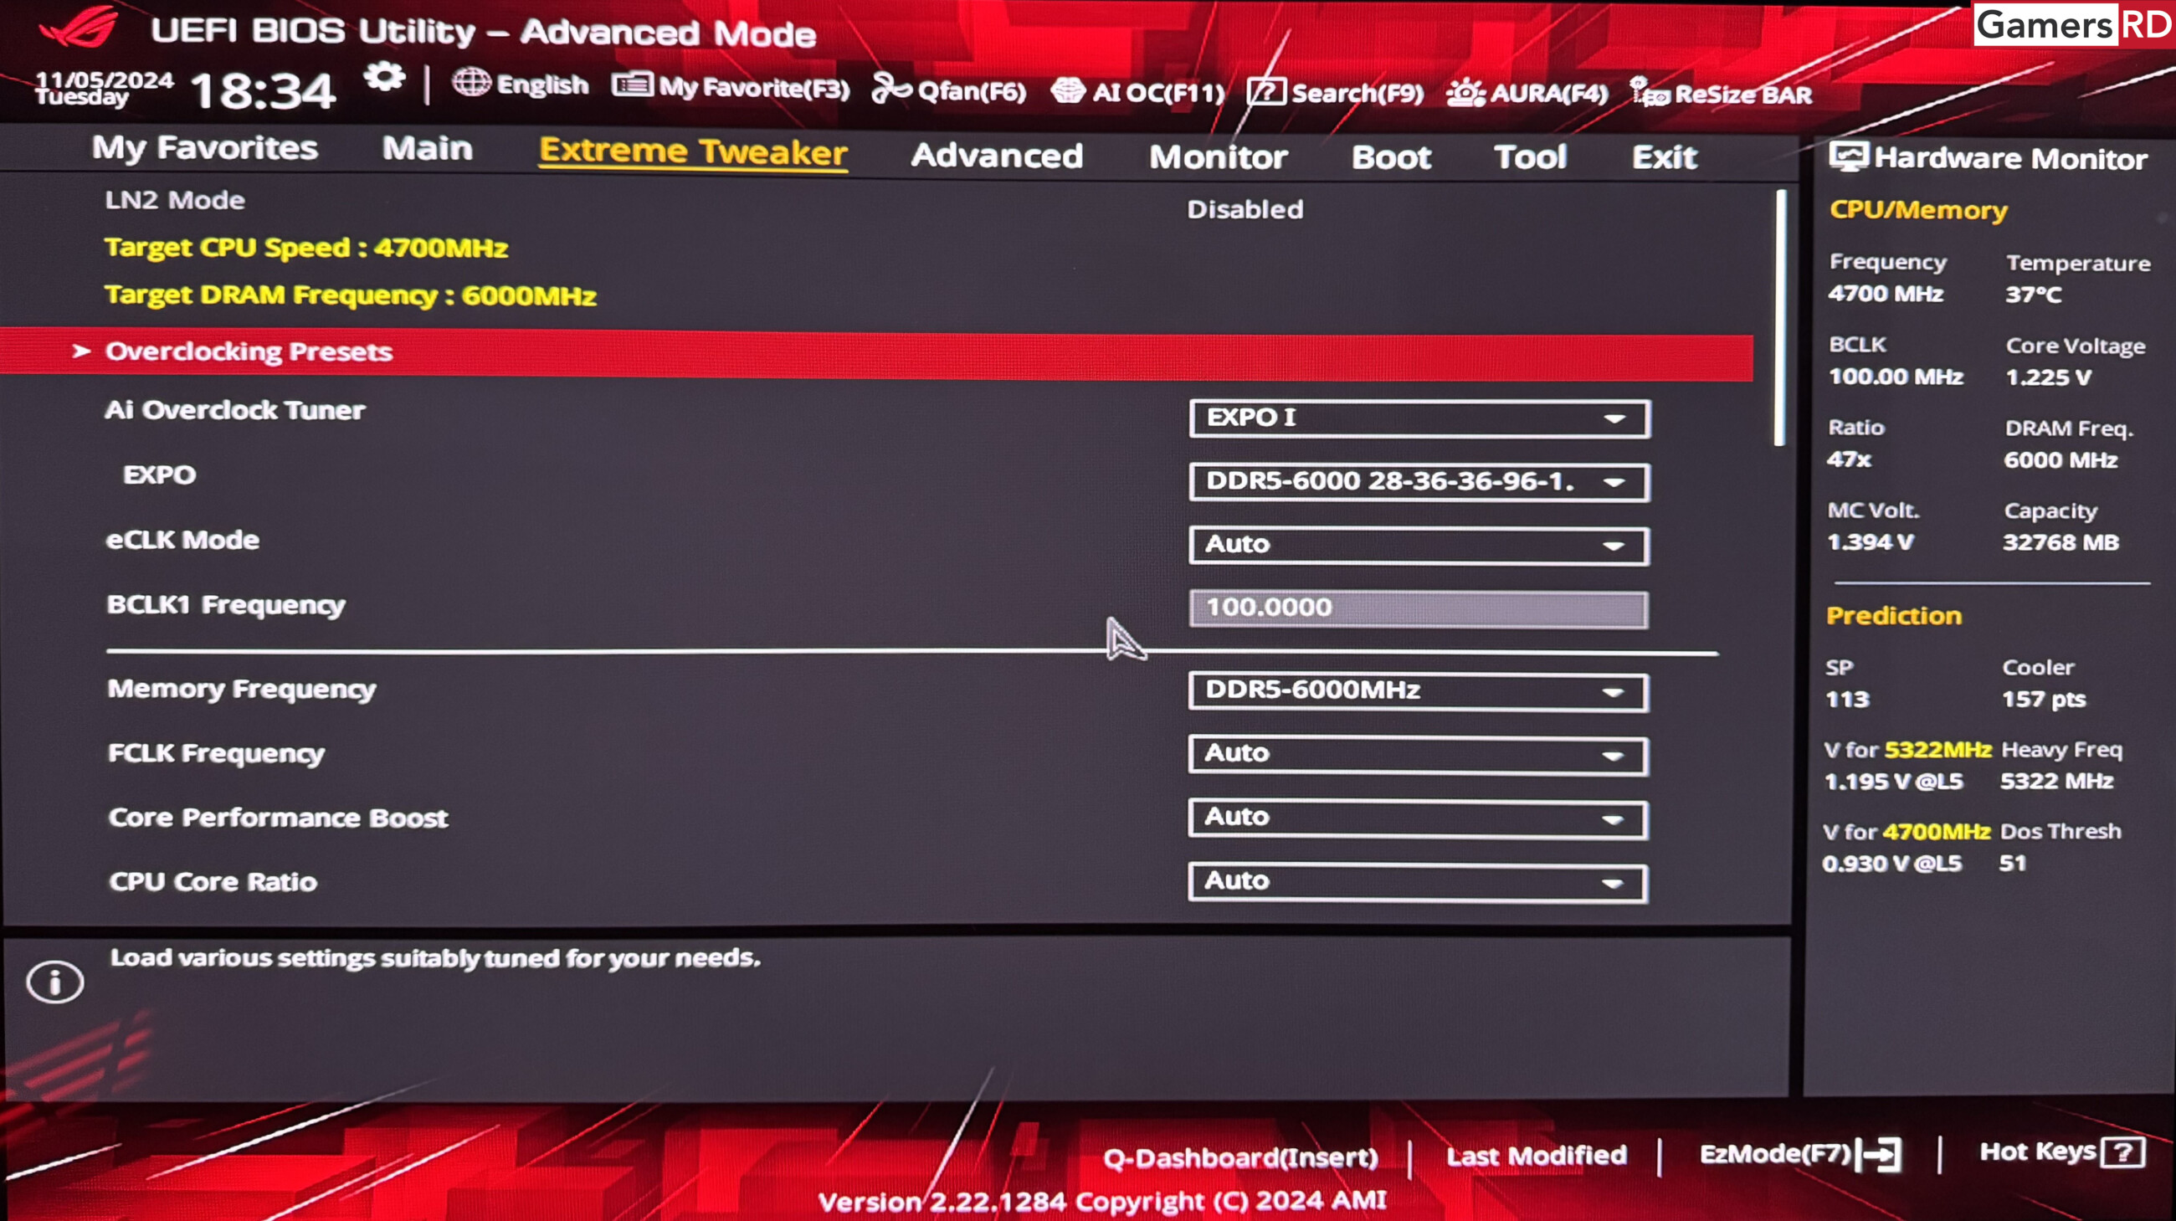Click the AURA(F4) label

1548,93
